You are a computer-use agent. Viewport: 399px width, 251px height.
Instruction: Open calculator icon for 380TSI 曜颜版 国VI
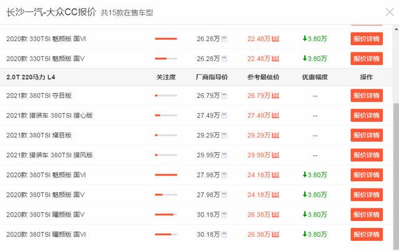coord(224,235)
